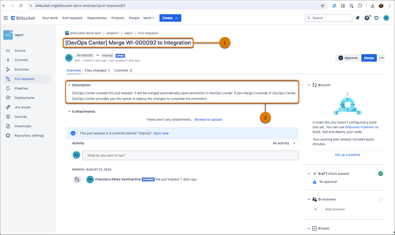Open the pull request more actions ellipsis
Image resolution: width=395 pixels, height=235 pixels.
click(382, 58)
